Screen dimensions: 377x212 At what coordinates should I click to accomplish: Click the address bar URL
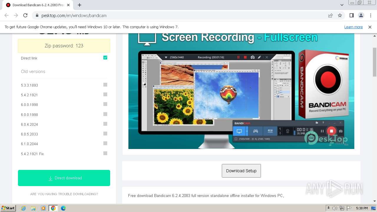pyautogui.click(x=74, y=15)
